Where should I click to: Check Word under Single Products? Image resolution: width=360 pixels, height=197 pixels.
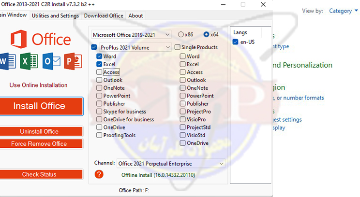(x=182, y=56)
